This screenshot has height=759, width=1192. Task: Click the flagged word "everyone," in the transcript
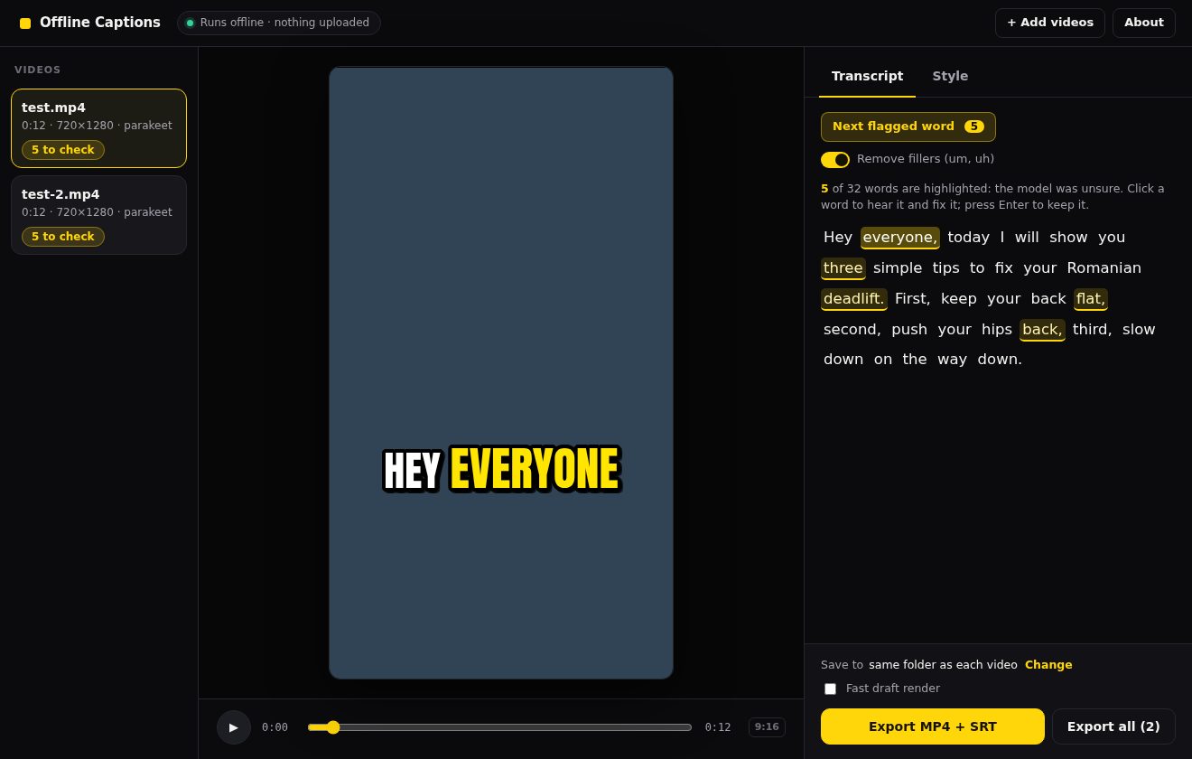tap(900, 238)
